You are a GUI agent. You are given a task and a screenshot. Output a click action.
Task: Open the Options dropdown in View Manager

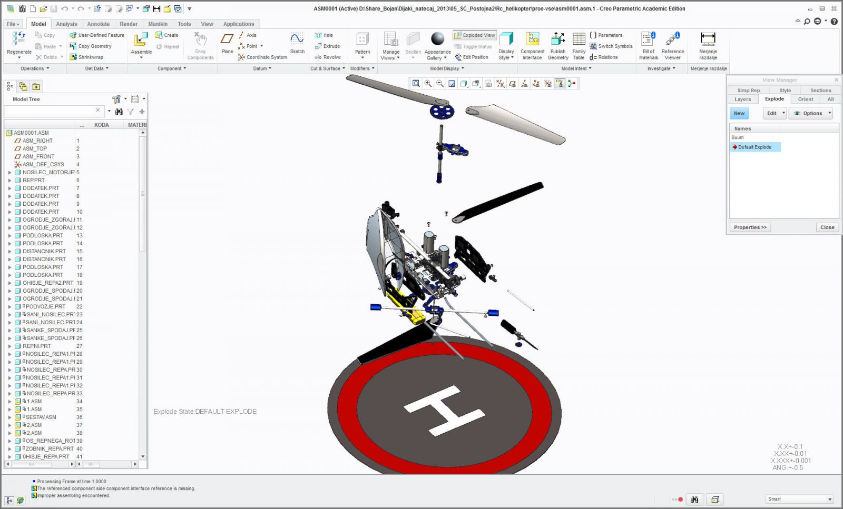811,113
